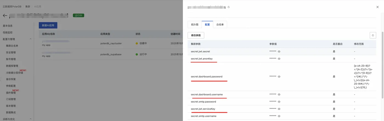
Task: Toggle visibility of secret.dashboard.password value
Action: (279, 77)
